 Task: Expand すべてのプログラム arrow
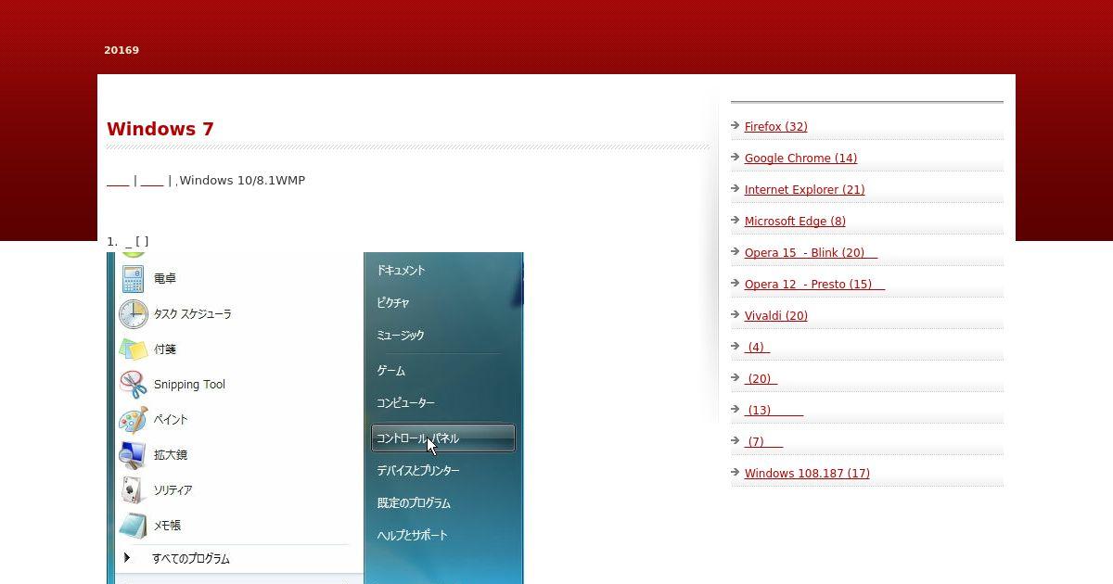(x=127, y=558)
